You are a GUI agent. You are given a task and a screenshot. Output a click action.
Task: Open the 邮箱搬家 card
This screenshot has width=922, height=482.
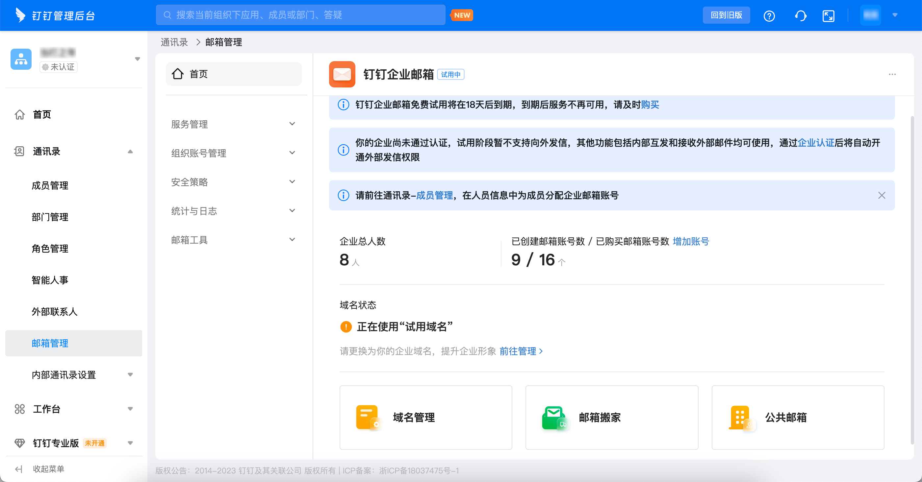tap(612, 417)
